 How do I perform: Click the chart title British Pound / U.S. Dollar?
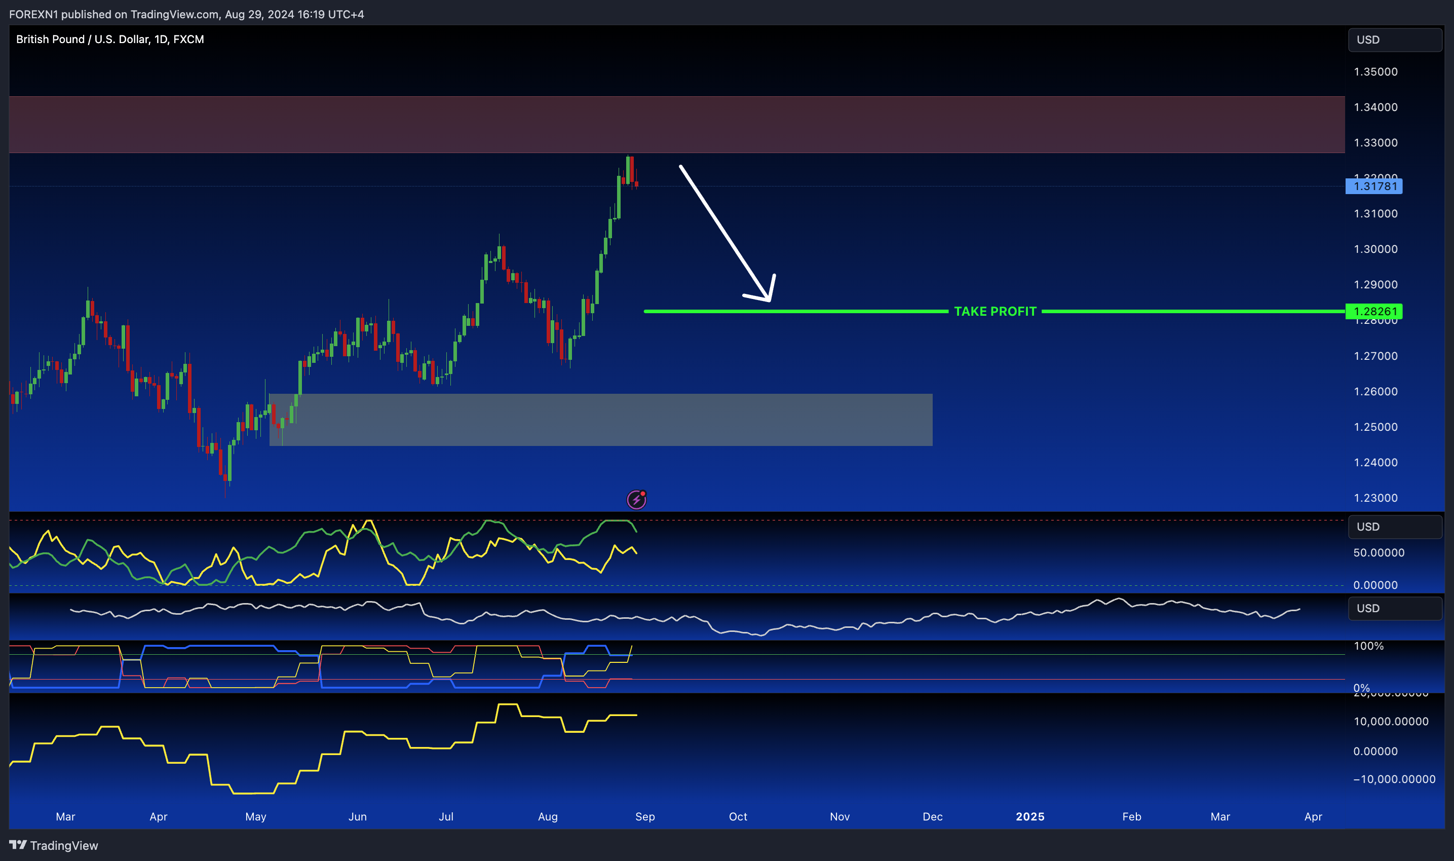click(x=109, y=39)
